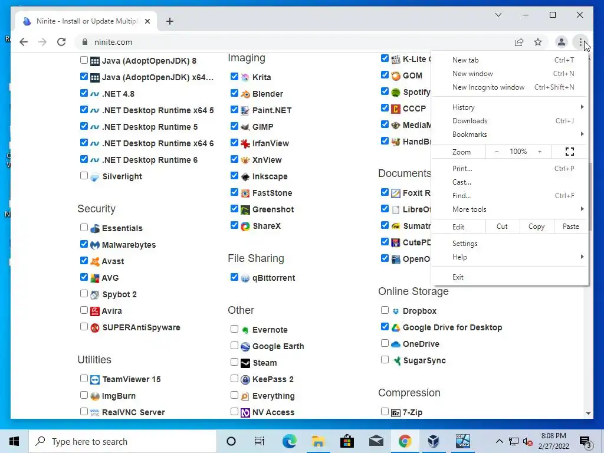Image resolution: width=604 pixels, height=453 pixels.
Task: Click the Cut edit button
Action: (x=502, y=226)
